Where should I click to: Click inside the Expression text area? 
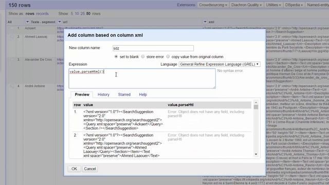[142, 78]
